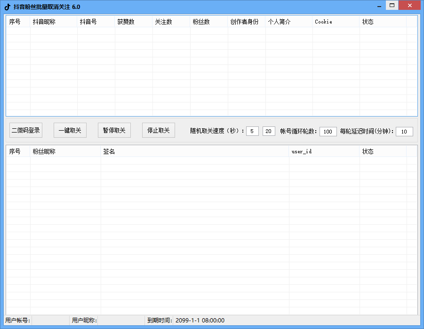Click the expiry date 2099-1-1 08:00:00
This screenshot has height=329, width=424.
pyautogui.click(x=200, y=321)
